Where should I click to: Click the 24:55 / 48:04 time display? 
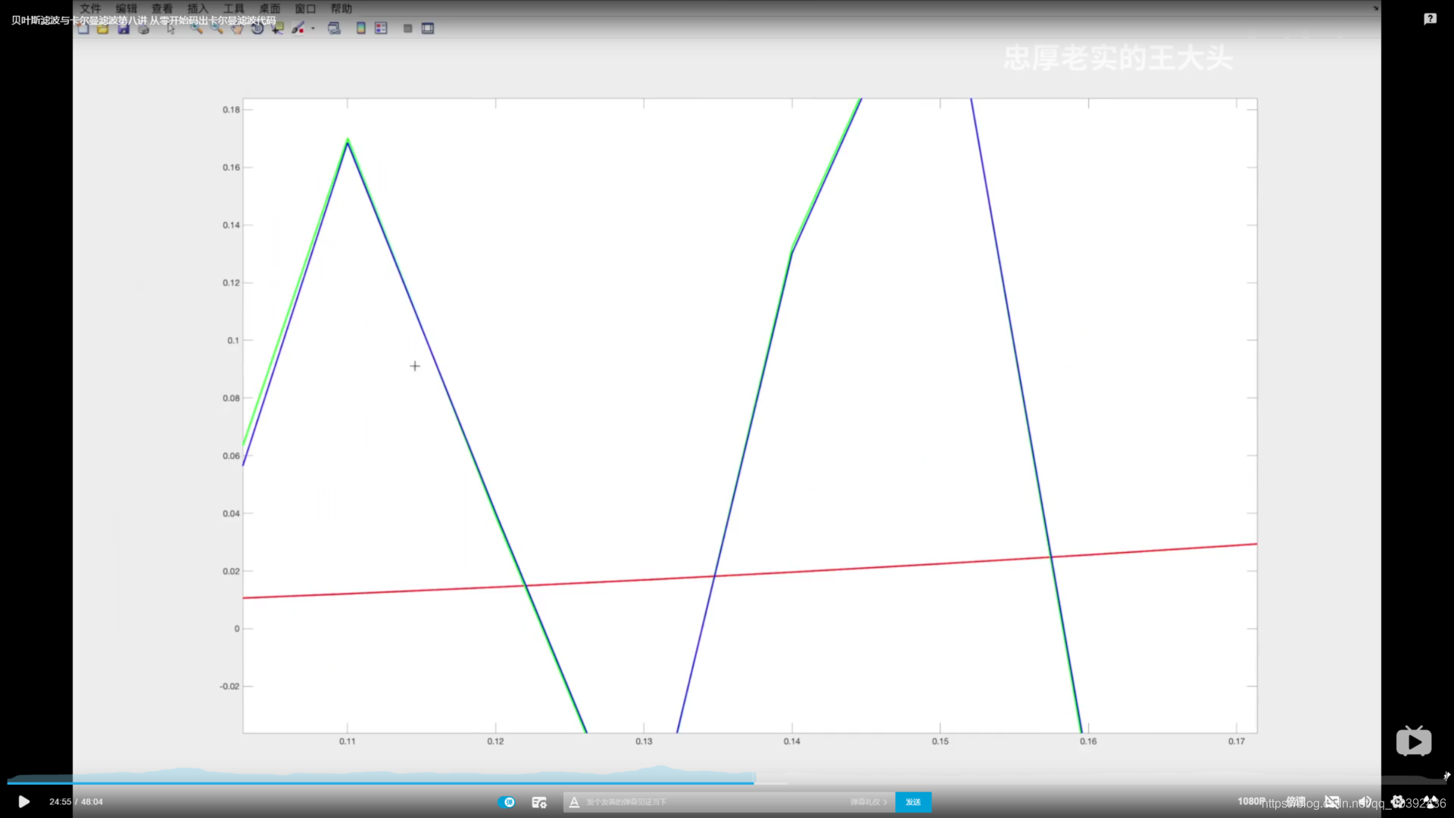[76, 801]
